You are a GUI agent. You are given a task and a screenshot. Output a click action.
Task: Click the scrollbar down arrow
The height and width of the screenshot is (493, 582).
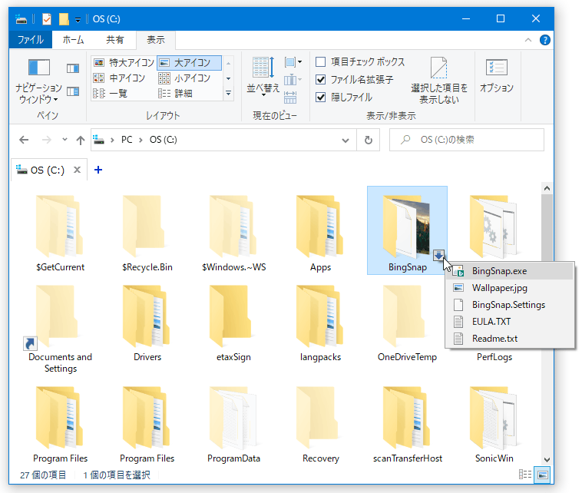547,459
